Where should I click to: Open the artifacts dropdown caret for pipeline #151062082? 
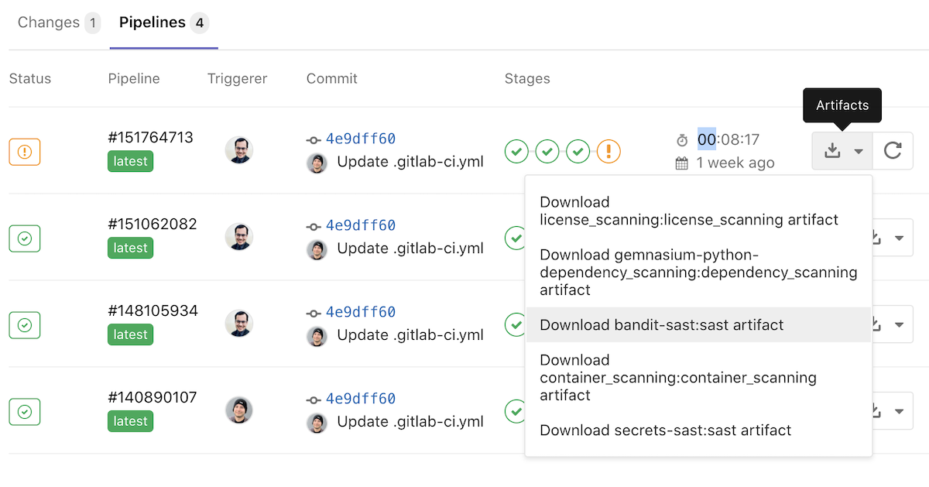(900, 238)
